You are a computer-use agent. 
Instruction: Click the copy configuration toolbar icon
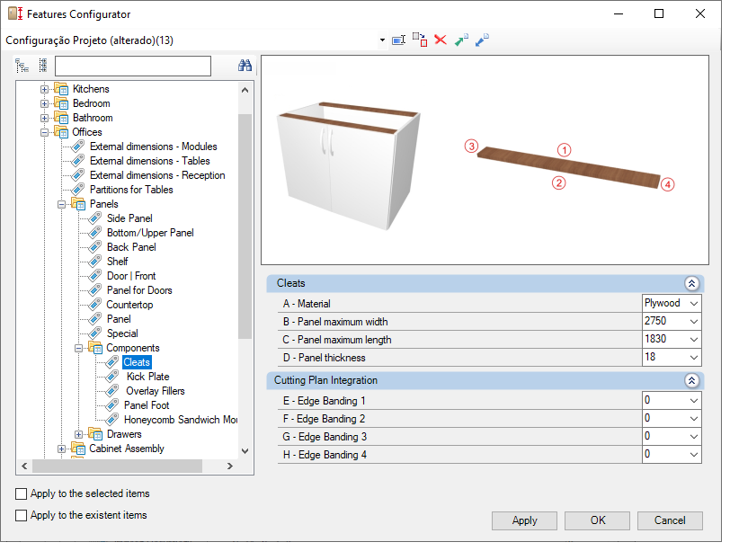click(x=420, y=40)
